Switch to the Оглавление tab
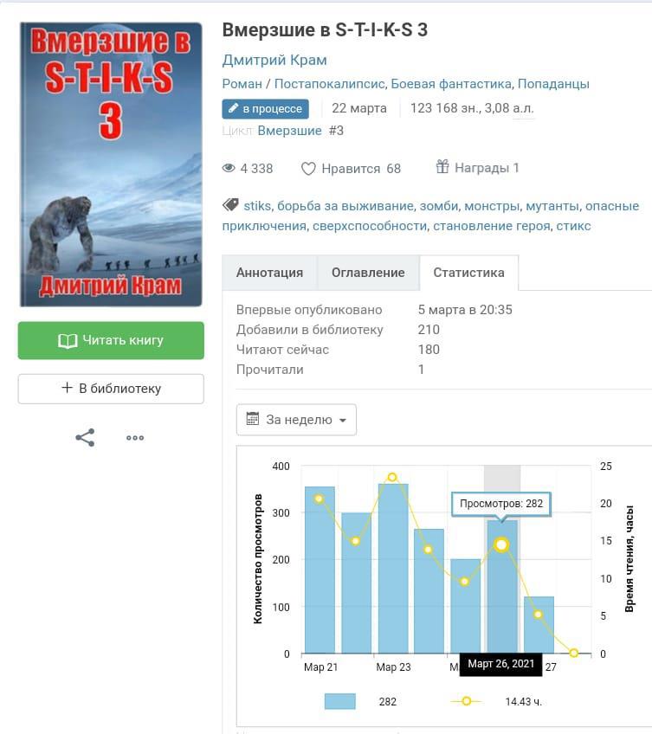This screenshot has width=652, height=734. (x=368, y=273)
